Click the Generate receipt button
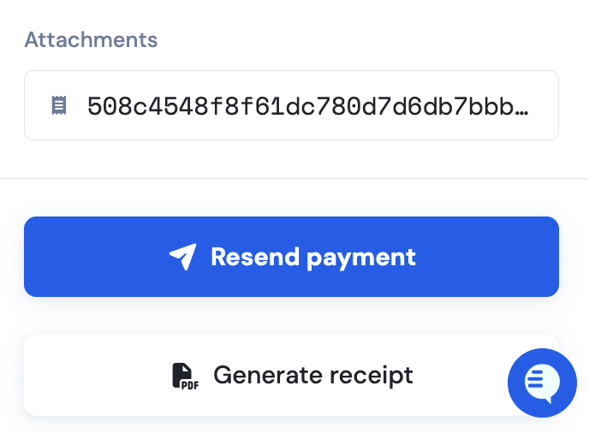Image resolution: width=589 pixels, height=433 pixels. (x=291, y=375)
